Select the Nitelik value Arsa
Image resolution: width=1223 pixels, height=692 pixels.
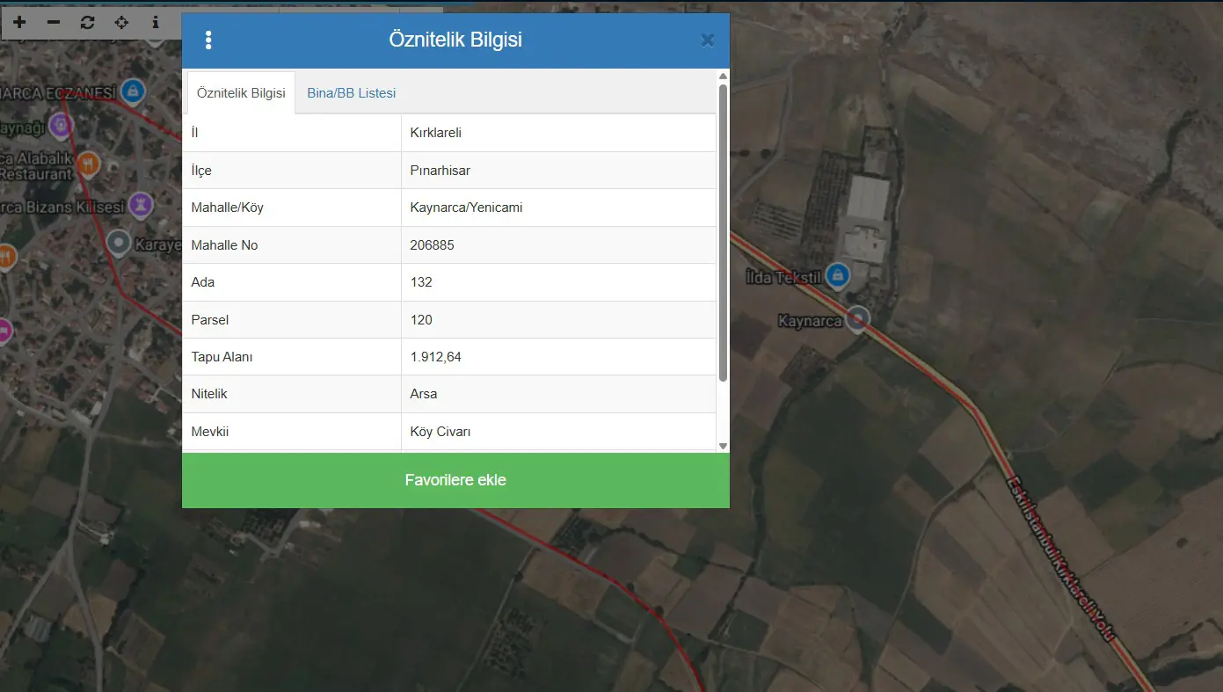click(x=558, y=394)
